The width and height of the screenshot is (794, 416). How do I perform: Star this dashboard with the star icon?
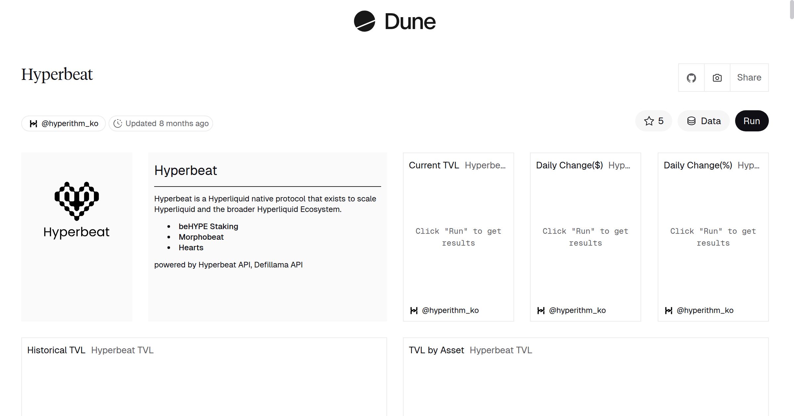tap(649, 121)
